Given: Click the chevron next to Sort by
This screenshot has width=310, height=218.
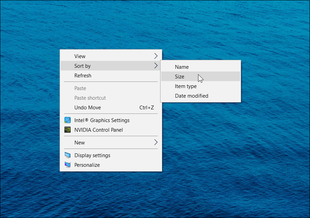Looking at the screenshot, I should 156,66.
